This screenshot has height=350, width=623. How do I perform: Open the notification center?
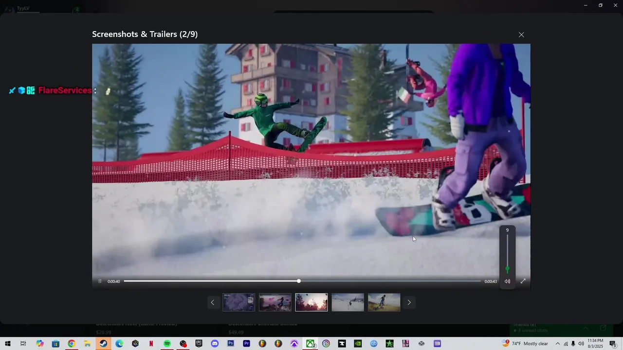click(613, 344)
